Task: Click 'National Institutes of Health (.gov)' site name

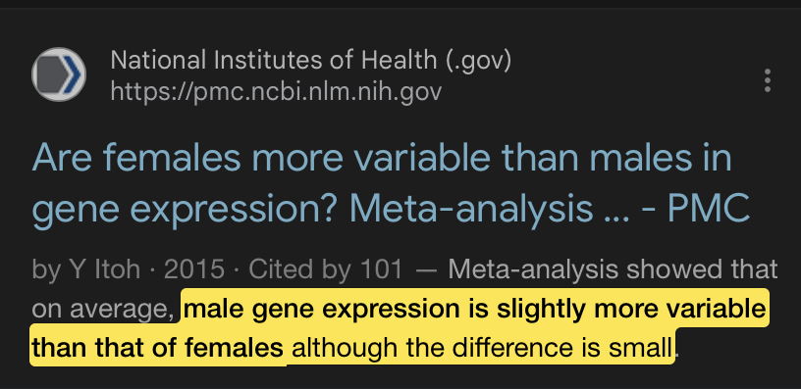Action: 310,60
